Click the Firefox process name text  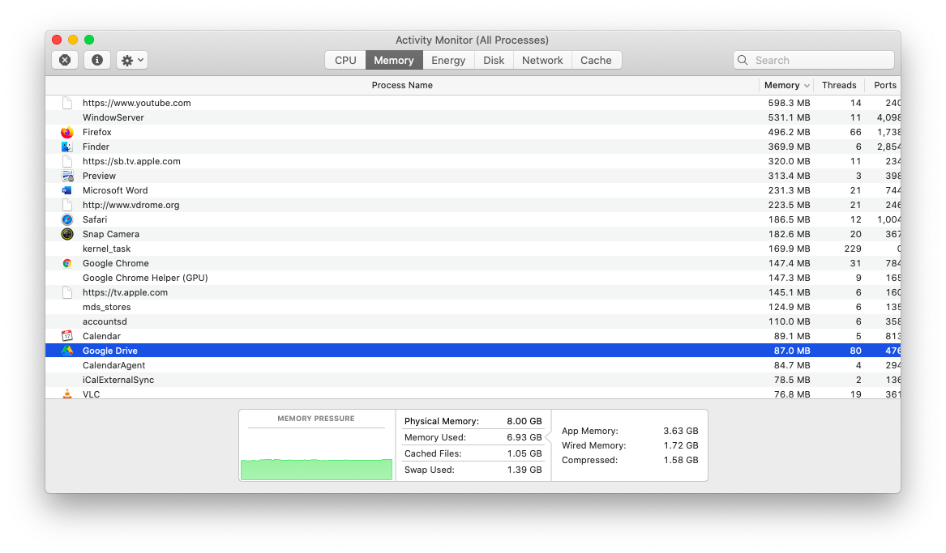pyautogui.click(x=97, y=132)
